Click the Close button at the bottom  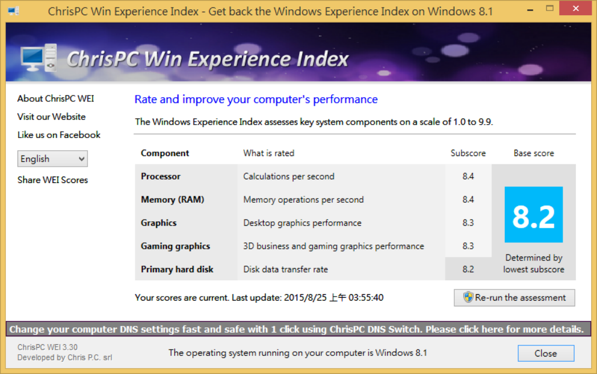click(x=546, y=354)
